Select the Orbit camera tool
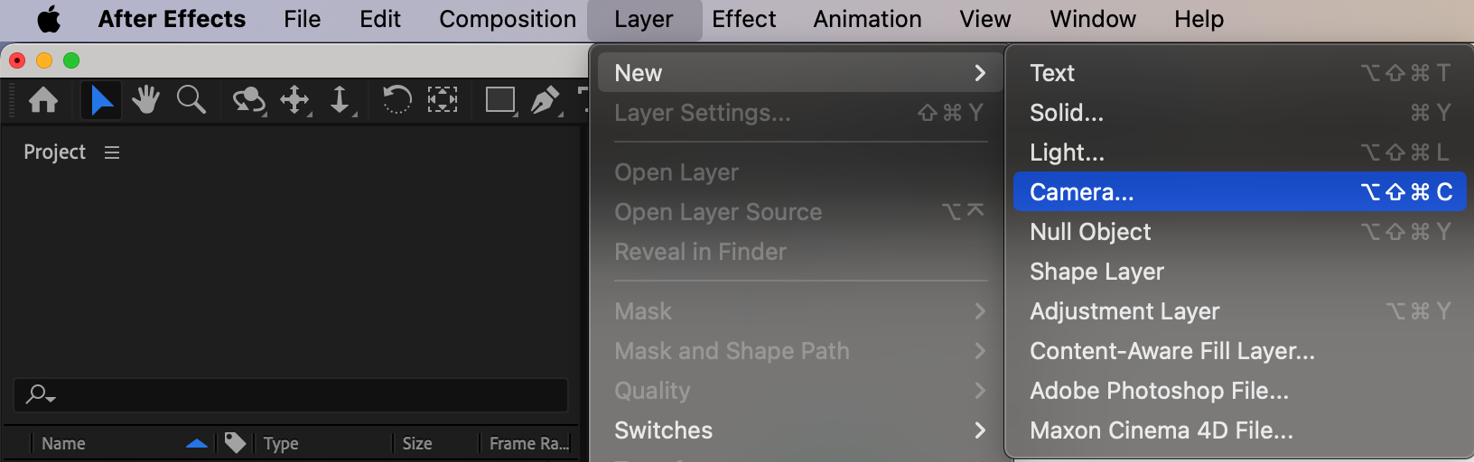 tap(249, 100)
